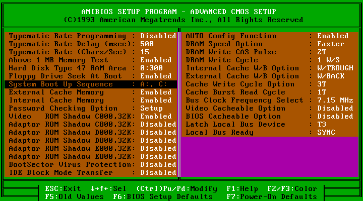Select the System Boot Up Sequence row
This screenshot has height=201, width=363.
(91, 84)
